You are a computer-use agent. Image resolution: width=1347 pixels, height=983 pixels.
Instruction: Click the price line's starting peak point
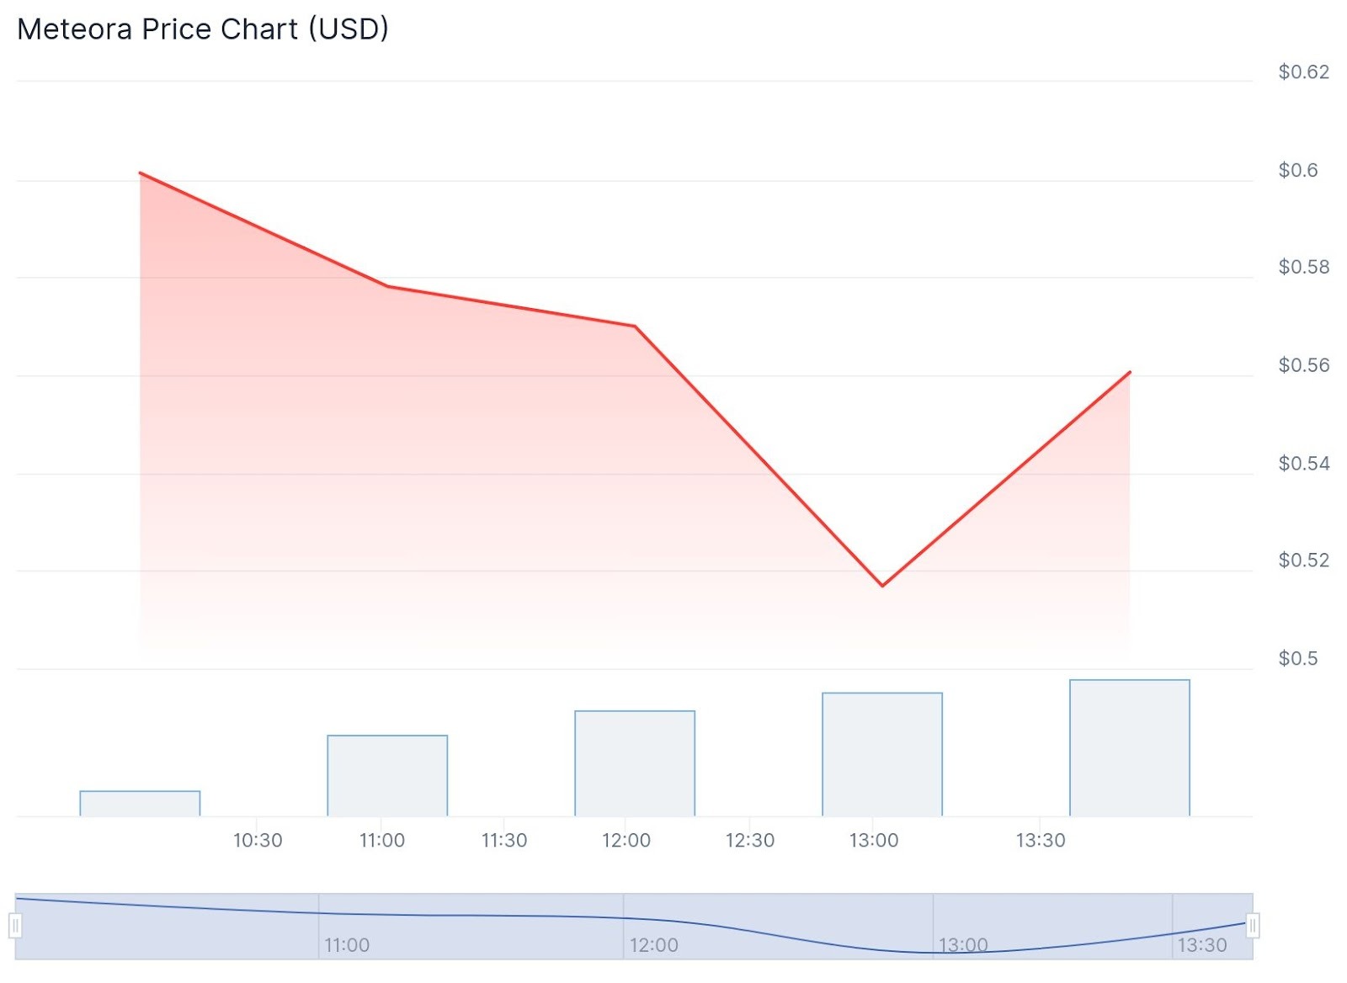coord(140,173)
